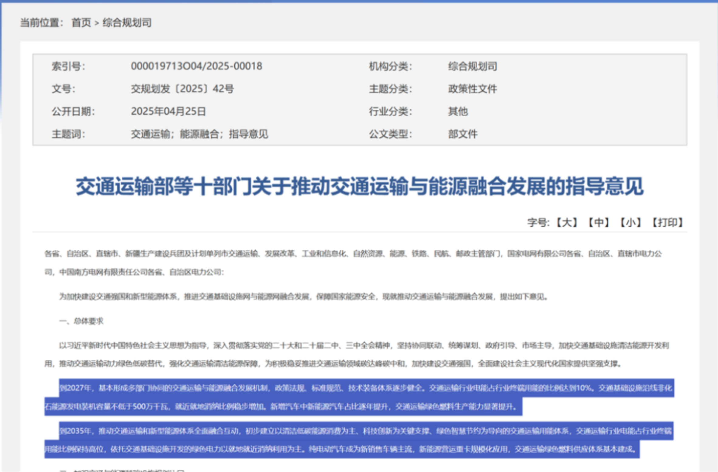Click 部文件 document type value
The height and width of the screenshot is (472, 718).
[x=463, y=134]
